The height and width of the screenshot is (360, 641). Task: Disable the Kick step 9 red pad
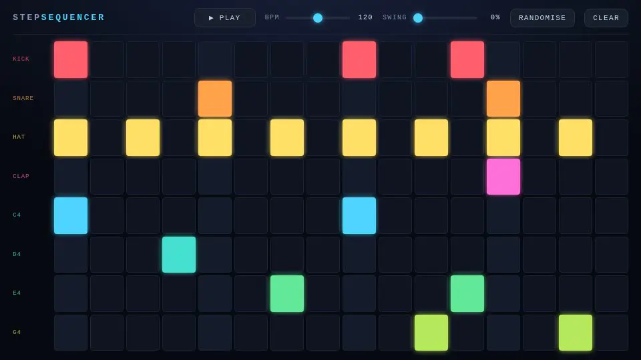pos(359,59)
